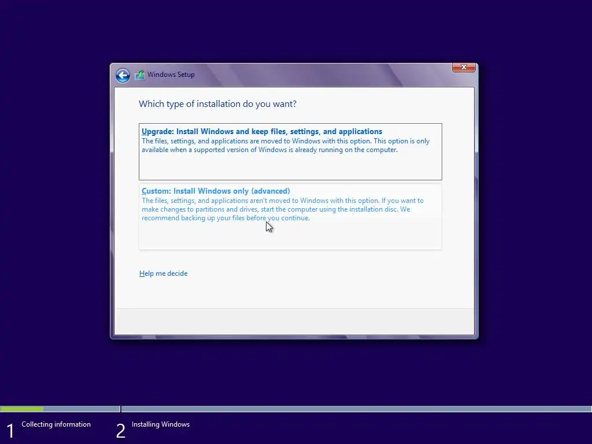Close the Windows Setup dialog
This screenshot has width=592, height=444.
pos(464,67)
